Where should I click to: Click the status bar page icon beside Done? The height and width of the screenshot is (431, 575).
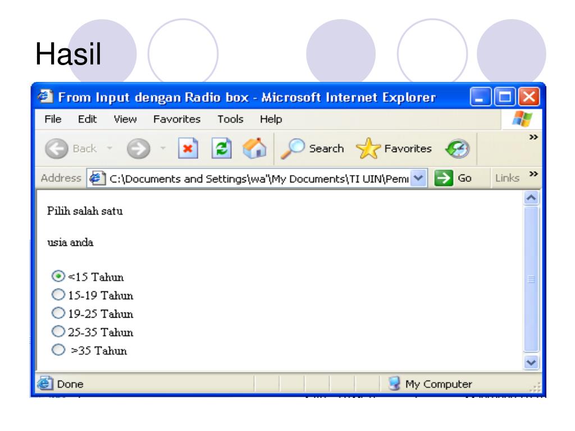pyautogui.click(x=45, y=383)
